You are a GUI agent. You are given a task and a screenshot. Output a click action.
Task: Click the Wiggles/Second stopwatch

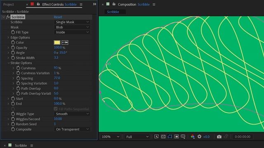13,119
